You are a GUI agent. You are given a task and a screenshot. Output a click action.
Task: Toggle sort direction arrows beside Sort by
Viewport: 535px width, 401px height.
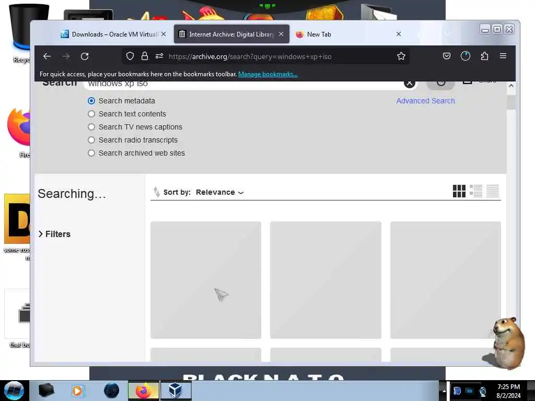point(156,192)
